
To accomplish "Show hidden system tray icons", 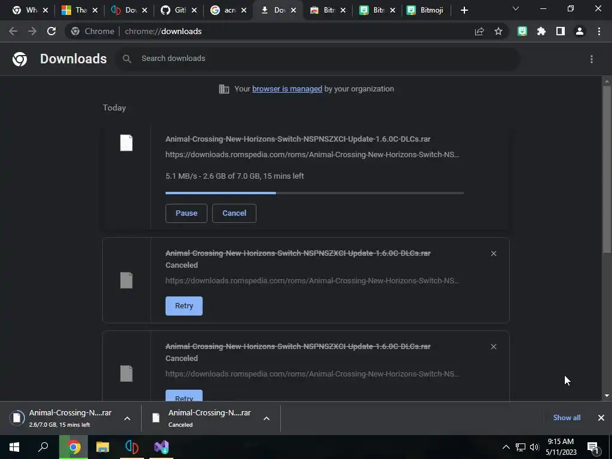I will pos(506,447).
